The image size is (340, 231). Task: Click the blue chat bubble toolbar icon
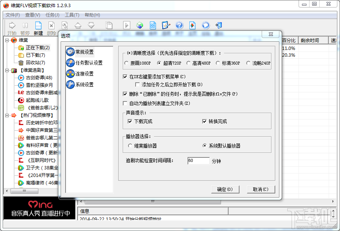tap(206, 25)
